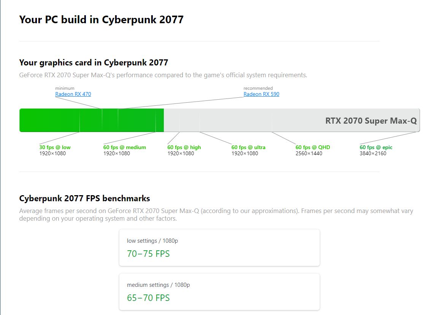Open the Radeon RX 470 minimum requirement link
Viewport: 439px width, 315px height.
[x=73, y=94]
